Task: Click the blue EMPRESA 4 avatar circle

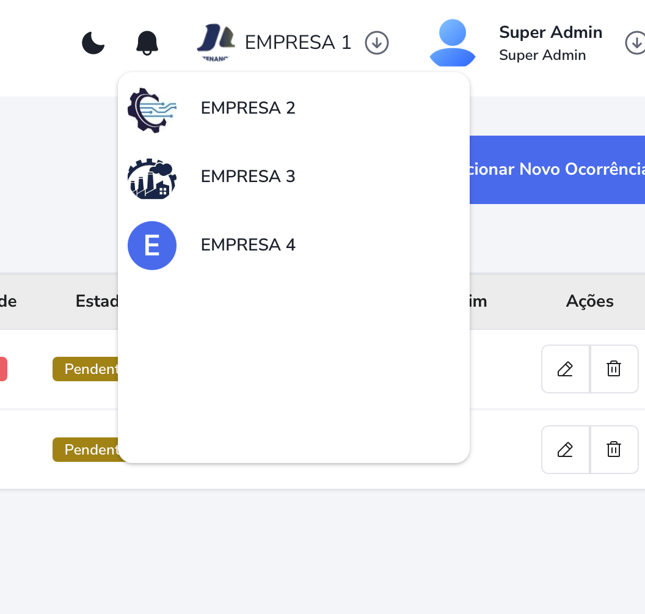Action: [151, 246]
